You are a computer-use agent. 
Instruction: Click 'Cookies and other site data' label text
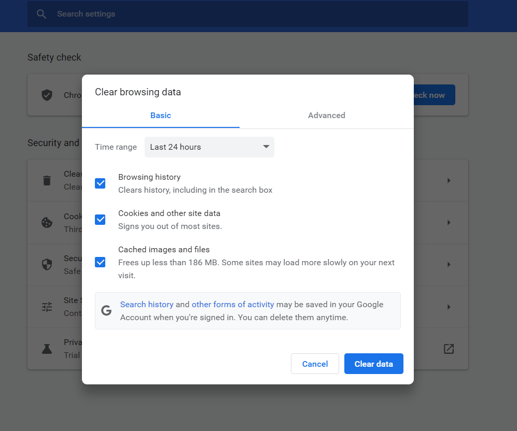click(x=169, y=213)
